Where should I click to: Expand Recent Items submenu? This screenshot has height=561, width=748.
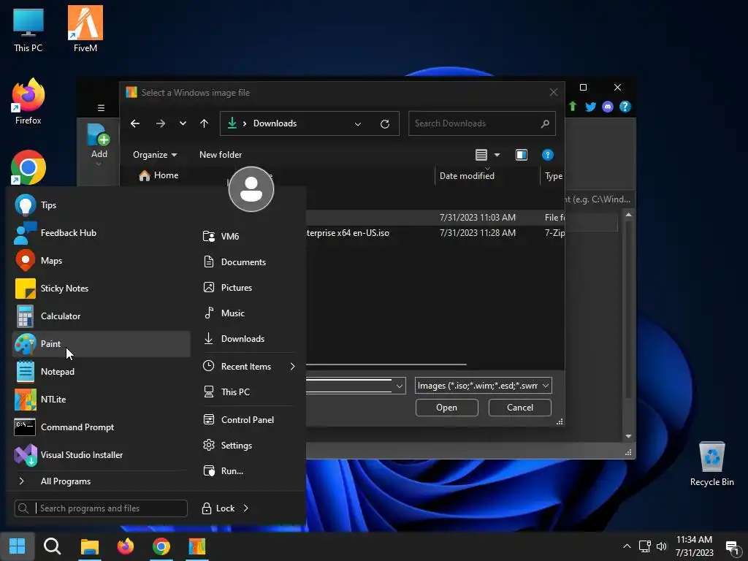coord(248,367)
